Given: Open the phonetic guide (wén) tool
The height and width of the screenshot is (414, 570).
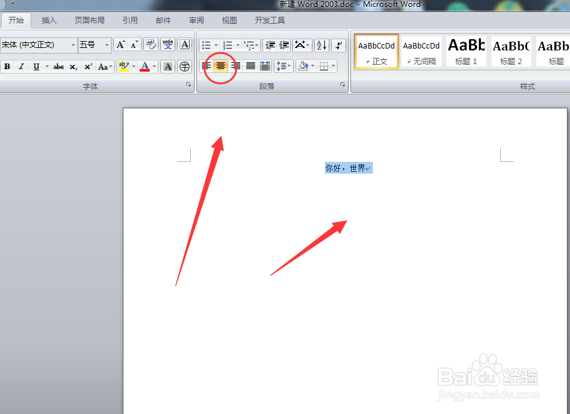Looking at the screenshot, I should (168, 45).
